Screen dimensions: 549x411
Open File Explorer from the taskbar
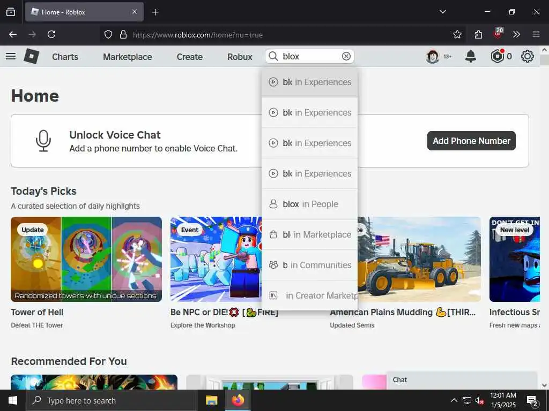click(x=211, y=400)
